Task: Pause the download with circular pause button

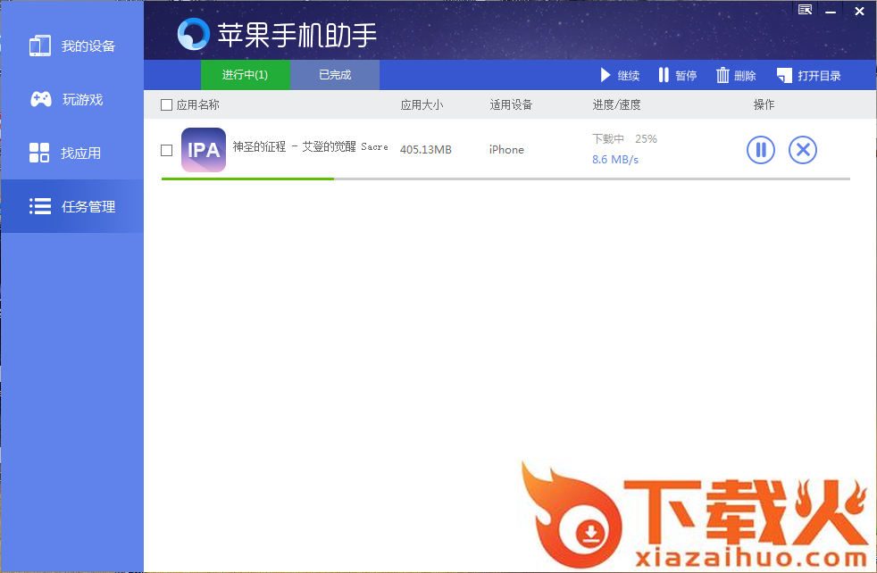Action: [761, 150]
